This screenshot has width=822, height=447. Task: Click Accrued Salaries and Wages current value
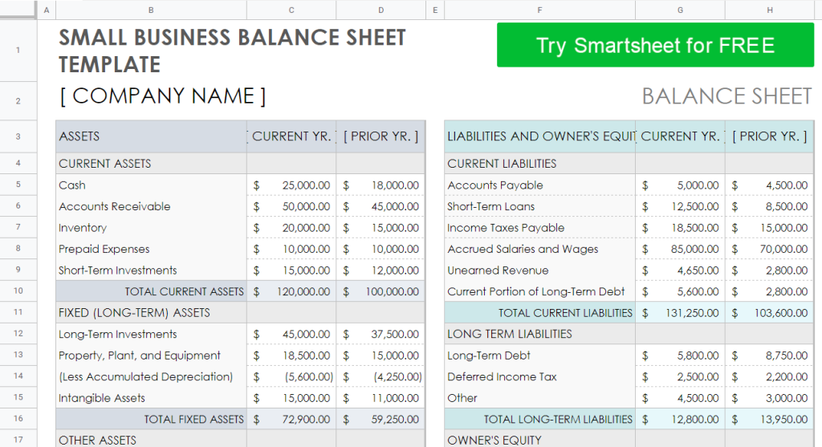pos(681,249)
